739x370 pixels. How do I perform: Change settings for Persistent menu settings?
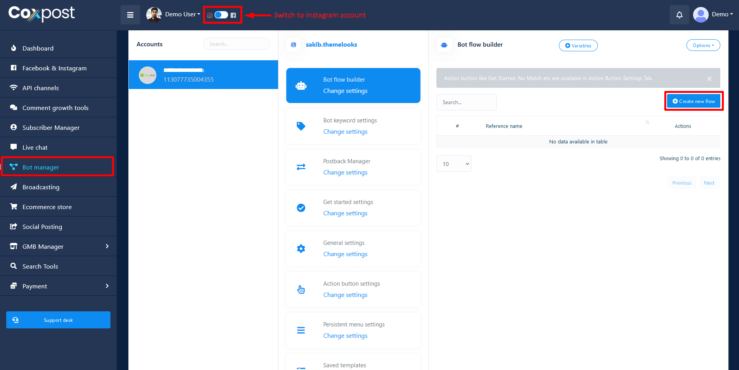345,336
